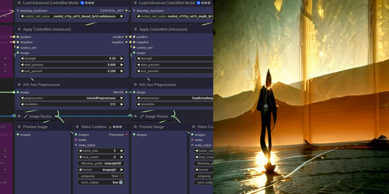Click the resolution field showing 512
Image resolution: width=389 pixels, height=194 pixels.
[x=72, y=104]
